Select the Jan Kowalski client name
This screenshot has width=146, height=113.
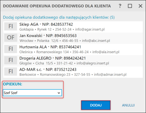(31, 36)
